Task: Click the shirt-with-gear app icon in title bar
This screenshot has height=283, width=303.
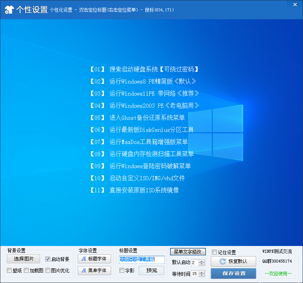Action: point(9,10)
